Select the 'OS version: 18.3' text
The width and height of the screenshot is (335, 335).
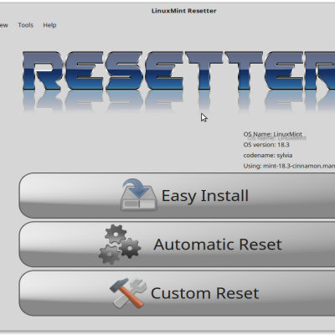click(x=266, y=145)
